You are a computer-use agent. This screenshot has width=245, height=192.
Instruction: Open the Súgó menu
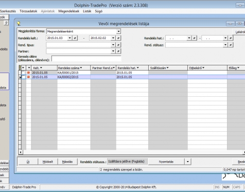pos(99,11)
